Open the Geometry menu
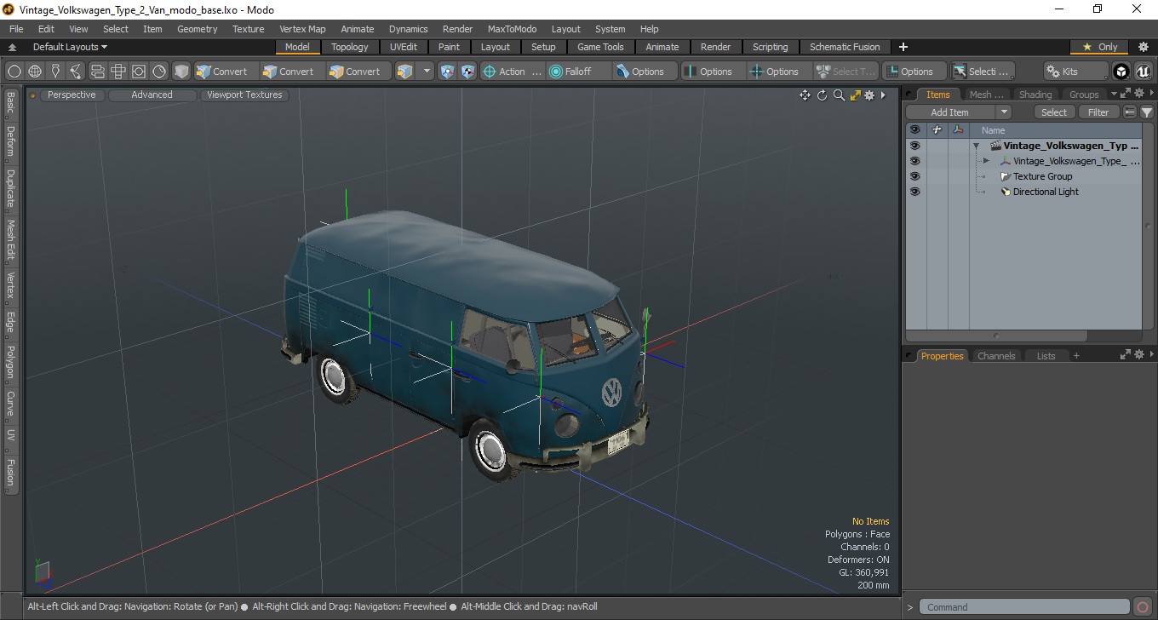The width and height of the screenshot is (1158, 620). coord(198,29)
